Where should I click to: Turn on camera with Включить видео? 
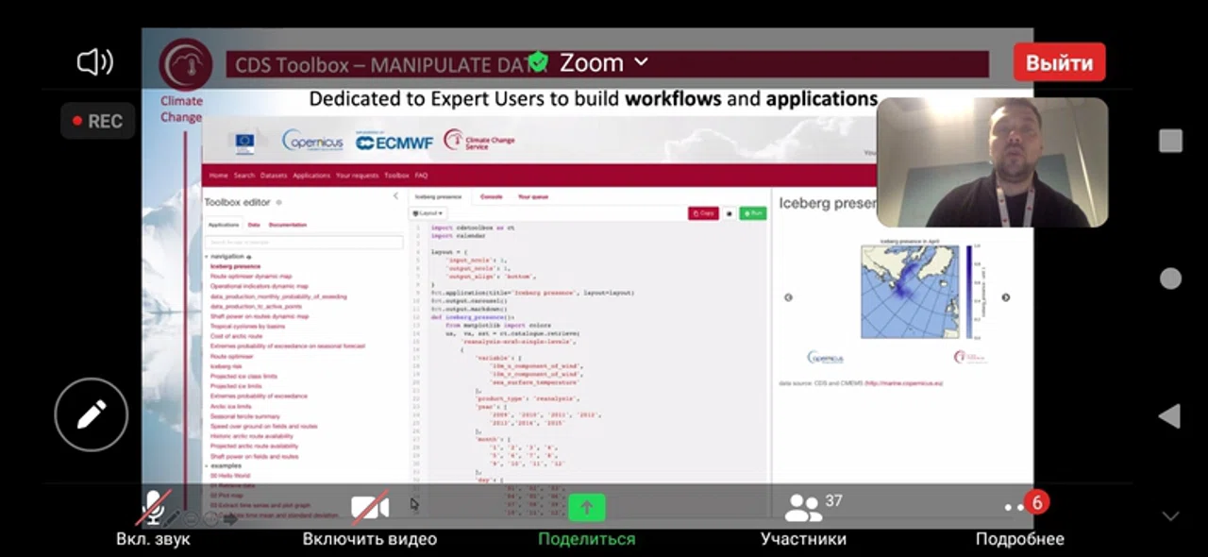370,519
